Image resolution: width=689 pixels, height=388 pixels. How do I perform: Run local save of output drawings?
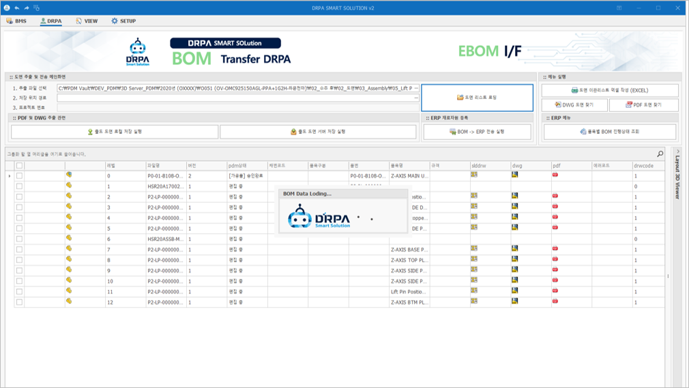[x=114, y=132]
